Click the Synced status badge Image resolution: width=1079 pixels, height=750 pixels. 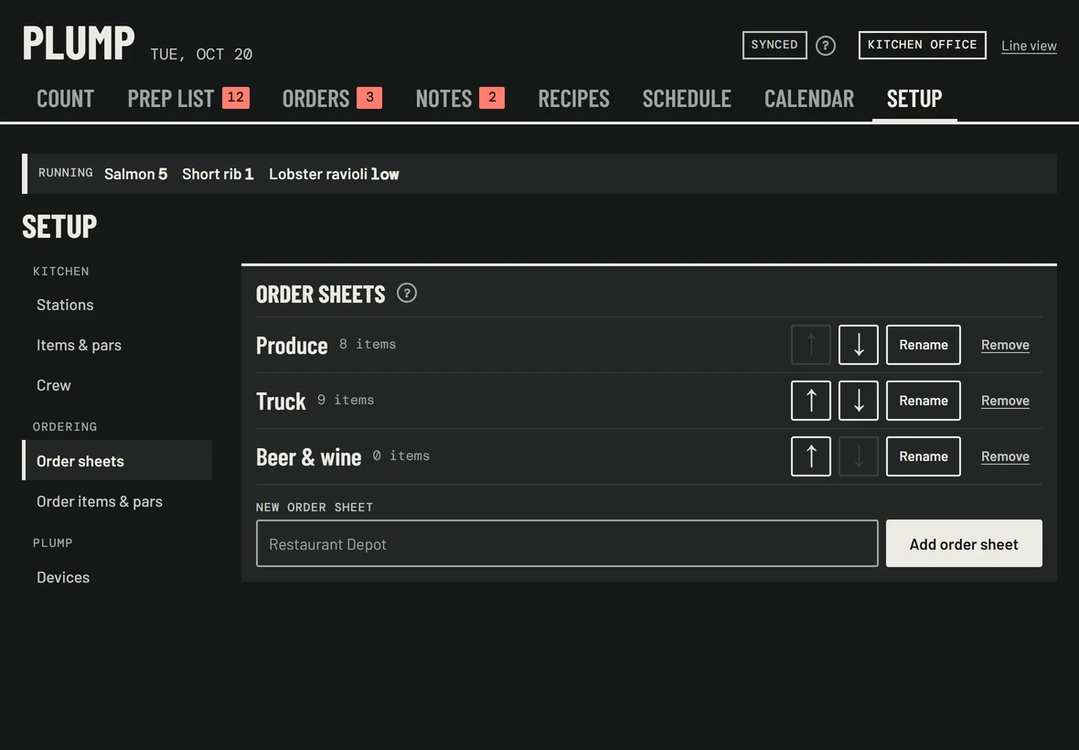775,45
